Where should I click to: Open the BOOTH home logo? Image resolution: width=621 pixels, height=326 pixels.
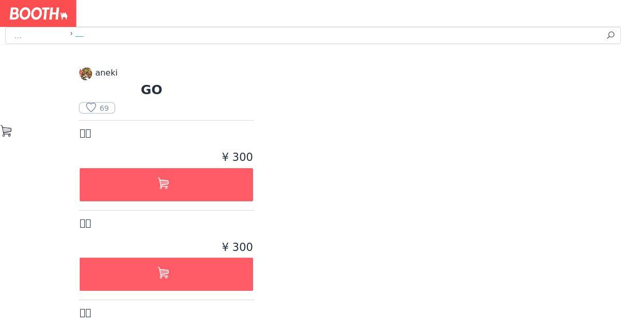click(38, 13)
